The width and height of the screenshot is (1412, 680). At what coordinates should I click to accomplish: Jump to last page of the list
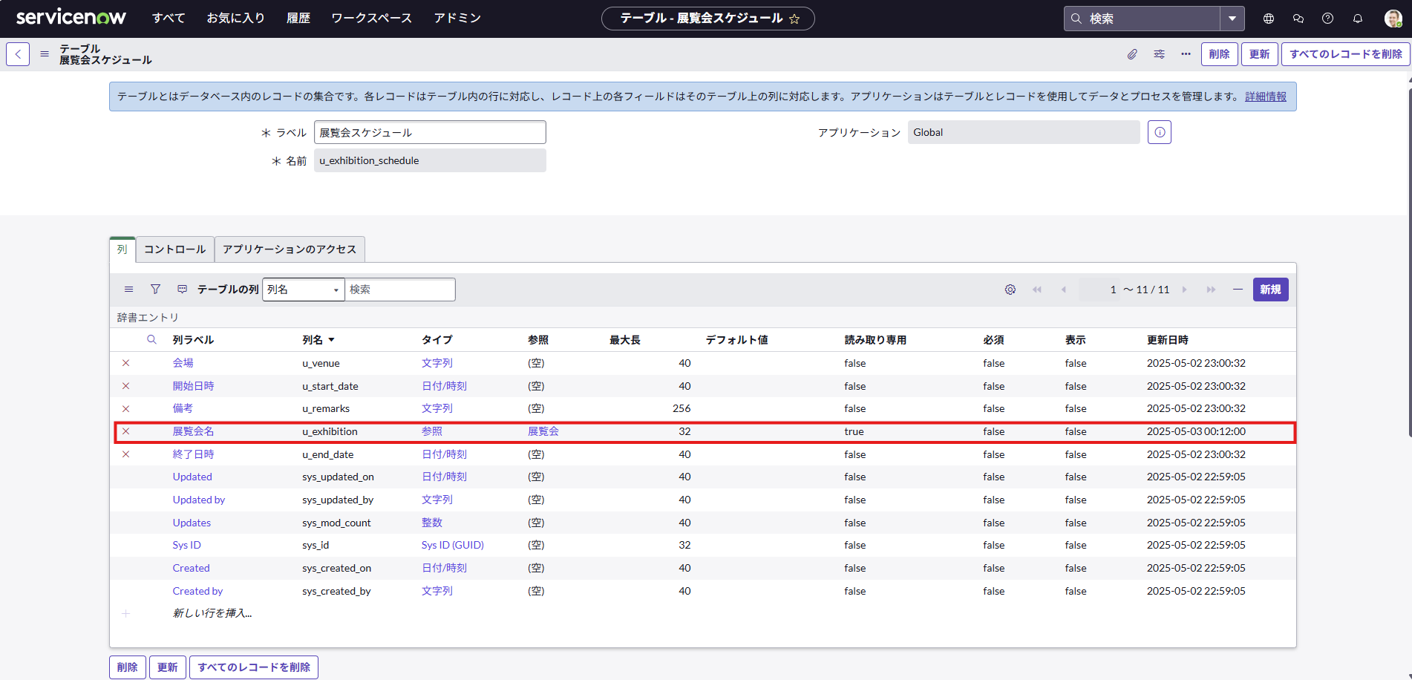1212,290
